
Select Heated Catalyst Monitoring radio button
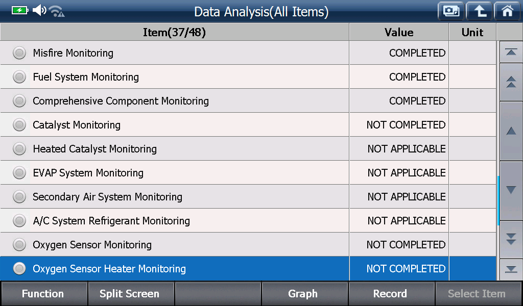point(19,149)
